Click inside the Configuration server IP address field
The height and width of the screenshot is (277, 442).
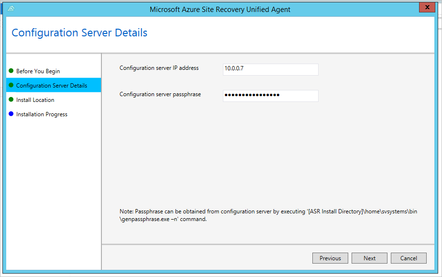270,69
